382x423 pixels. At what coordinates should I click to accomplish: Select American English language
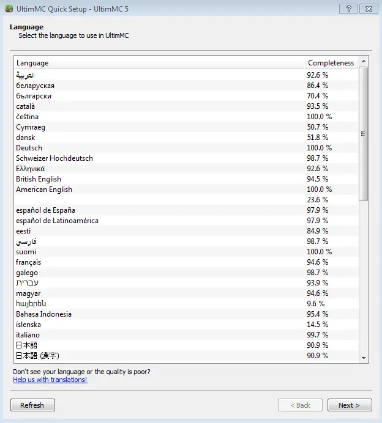coord(44,189)
